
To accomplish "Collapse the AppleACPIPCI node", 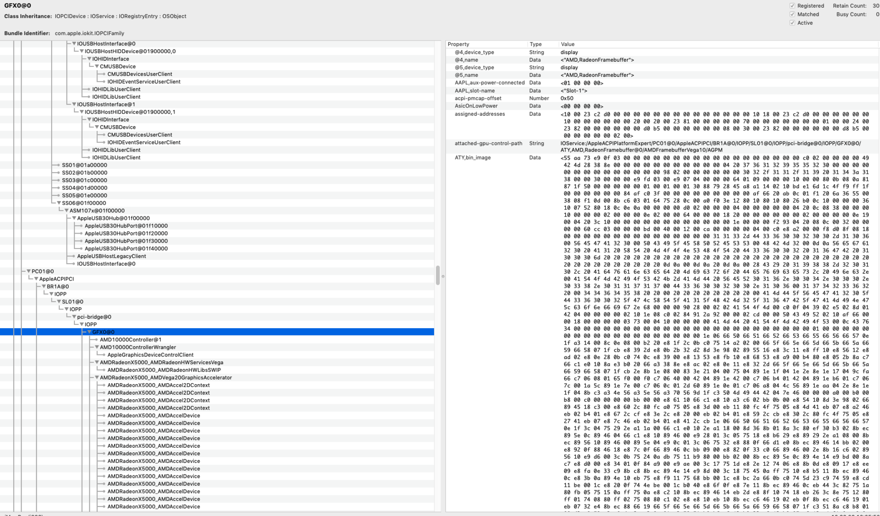I will coord(36,279).
